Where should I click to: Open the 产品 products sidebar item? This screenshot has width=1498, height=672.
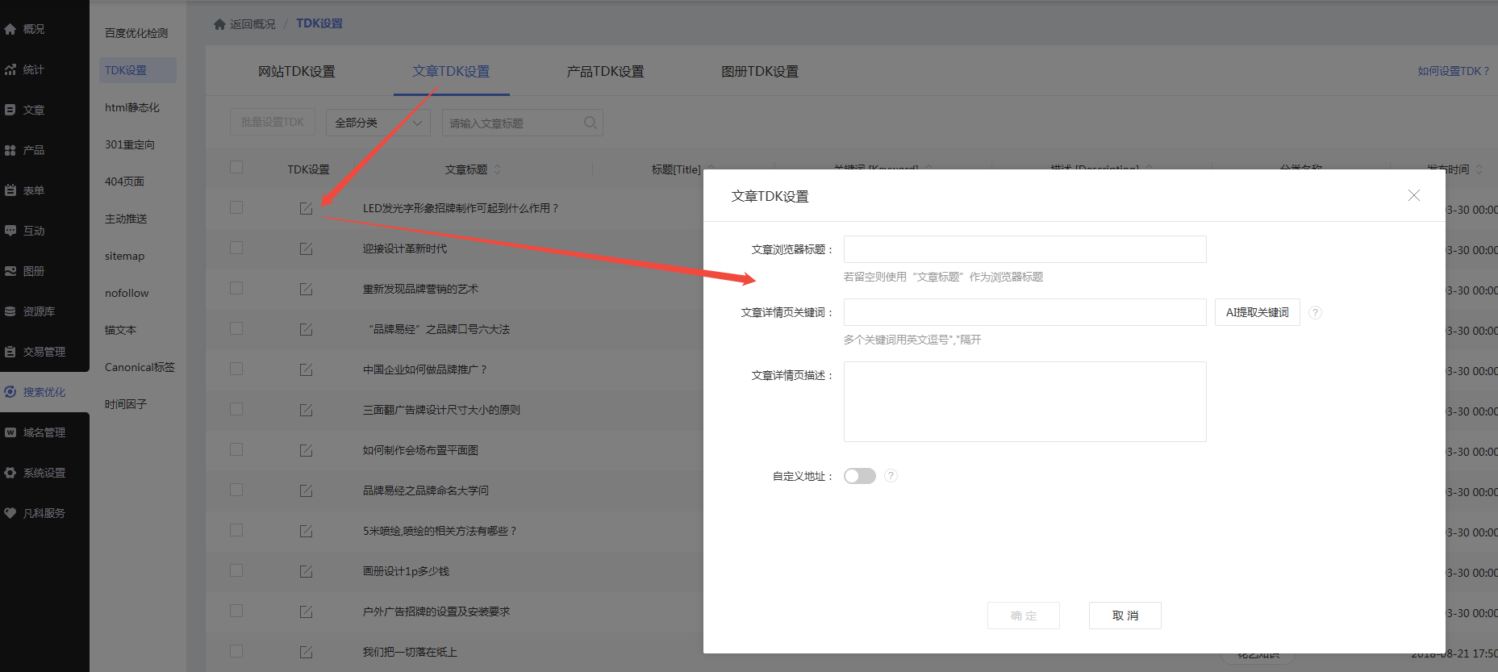coord(34,150)
